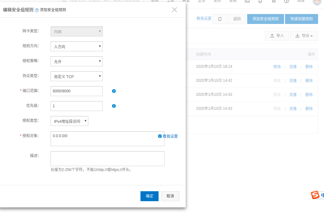Expand the 导出 dropdown arrow
The height and width of the screenshot is (213, 324).
coord(312,36)
